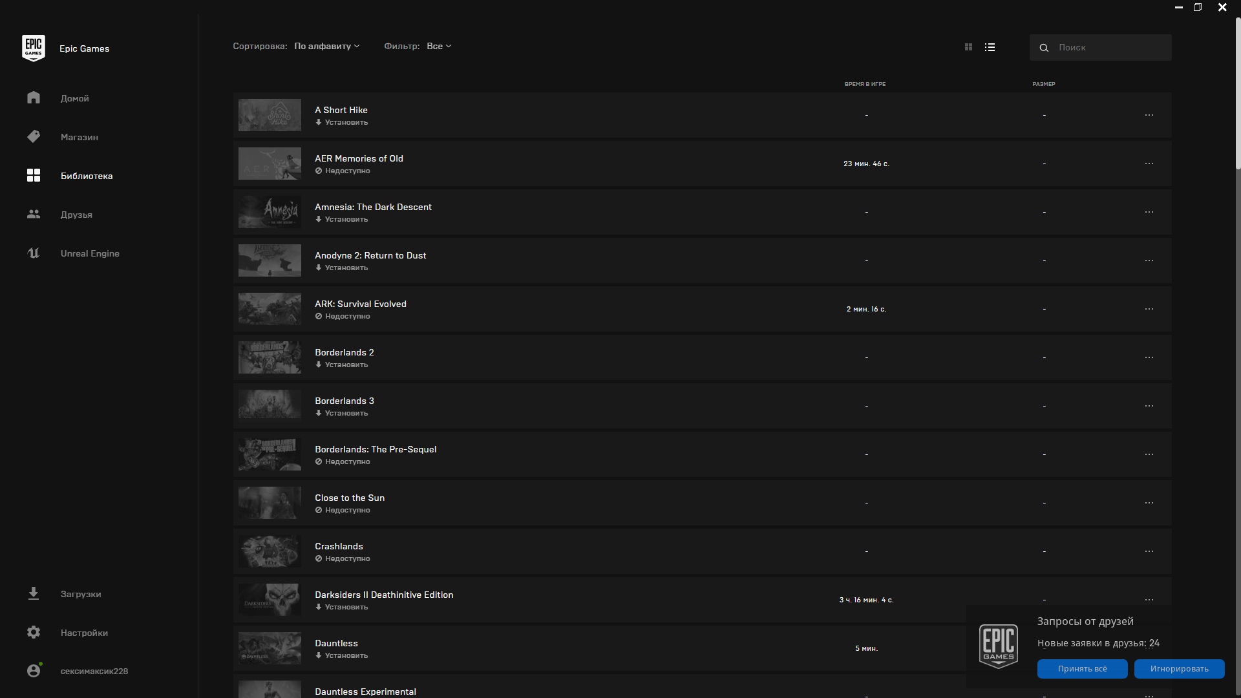Click Установить under Borderlands 2
The width and height of the screenshot is (1241, 698).
pos(342,365)
